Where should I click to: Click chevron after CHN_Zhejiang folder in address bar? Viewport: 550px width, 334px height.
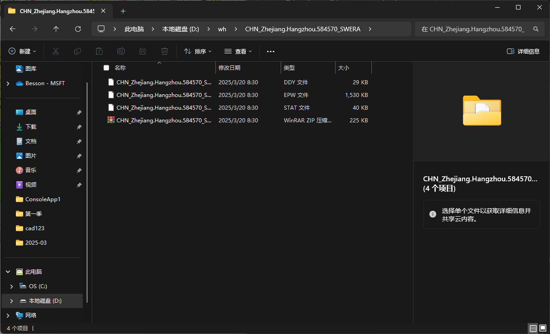(x=370, y=29)
